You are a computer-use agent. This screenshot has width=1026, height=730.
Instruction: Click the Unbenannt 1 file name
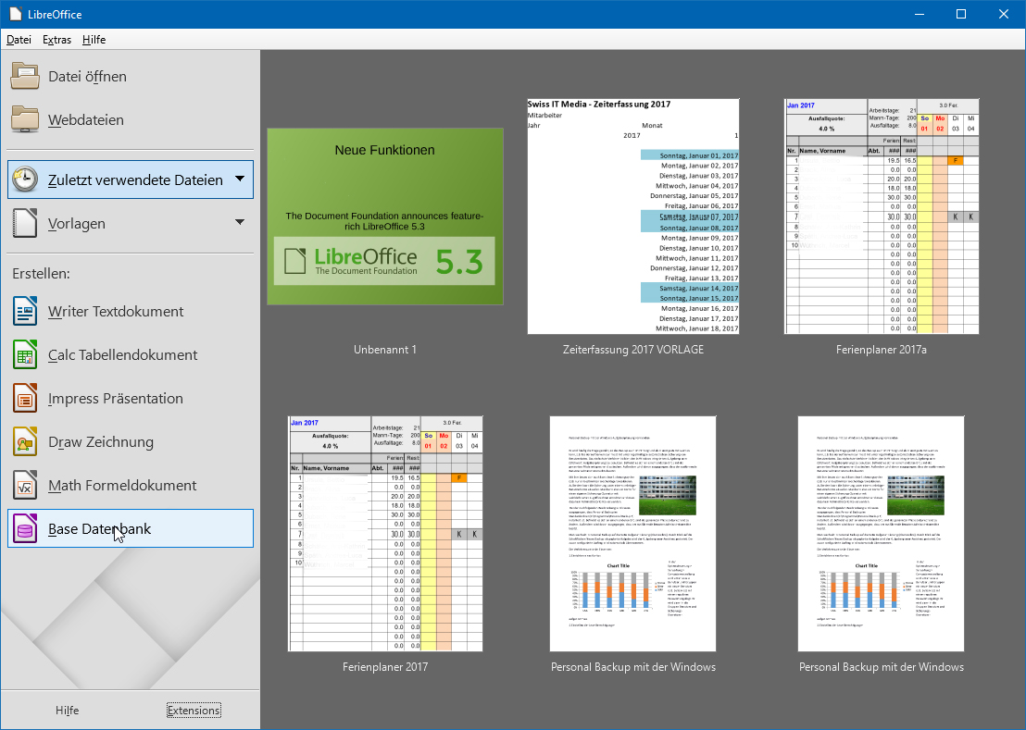pyautogui.click(x=385, y=350)
